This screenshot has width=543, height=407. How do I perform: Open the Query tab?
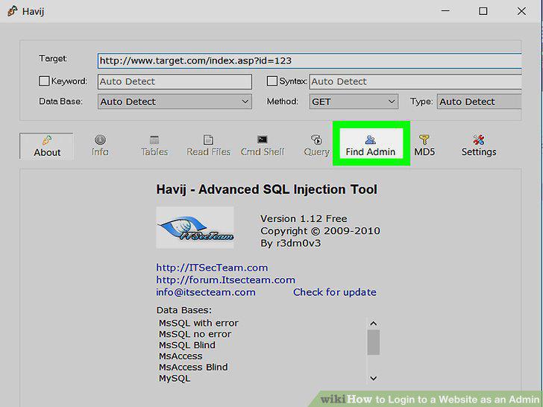click(316, 146)
